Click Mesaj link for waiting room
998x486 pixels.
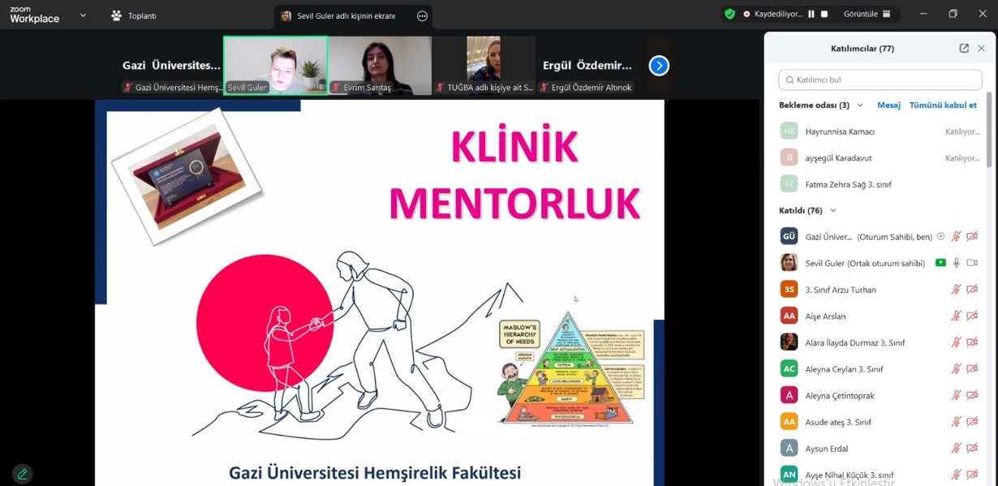point(888,105)
